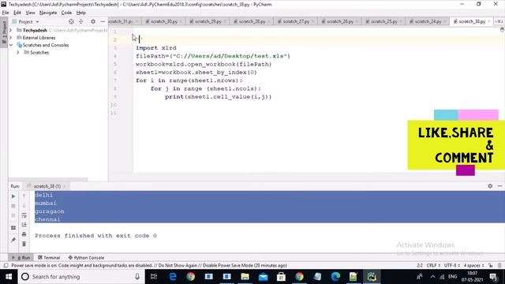Screen dimensions: 505x284
Task: Open the File menu
Action: (x=6, y=13)
